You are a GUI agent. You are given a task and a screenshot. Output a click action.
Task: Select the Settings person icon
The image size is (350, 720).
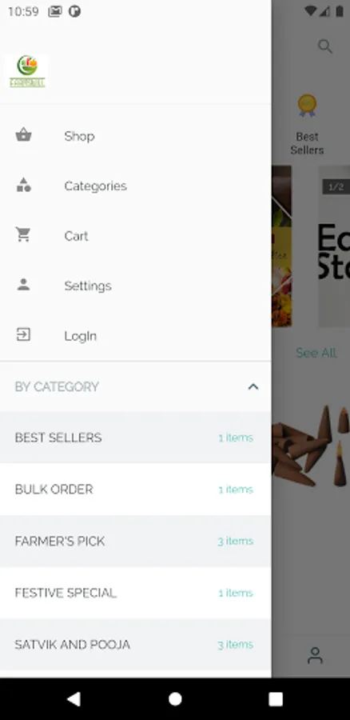23,285
